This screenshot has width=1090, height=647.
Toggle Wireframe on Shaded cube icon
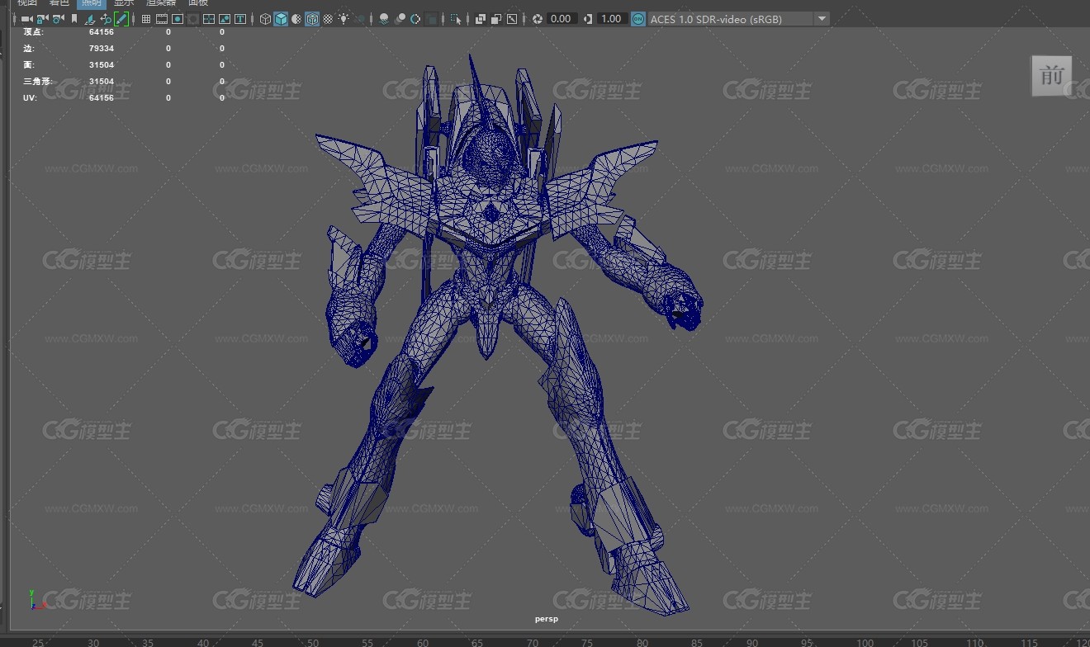click(312, 18)
